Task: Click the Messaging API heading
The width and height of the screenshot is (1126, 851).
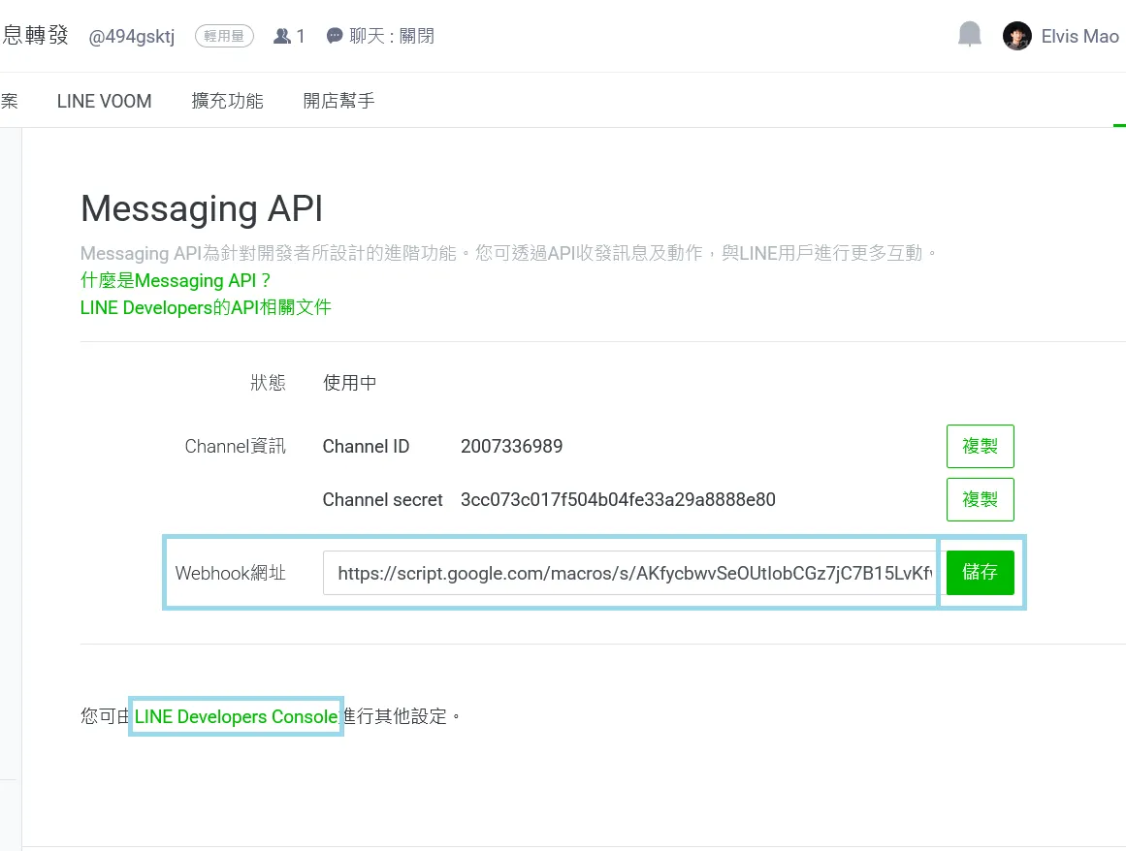Action: 202,208
